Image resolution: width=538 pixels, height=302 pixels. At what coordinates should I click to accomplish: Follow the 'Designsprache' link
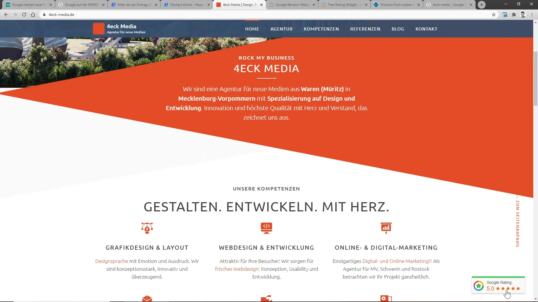point(112,261)
